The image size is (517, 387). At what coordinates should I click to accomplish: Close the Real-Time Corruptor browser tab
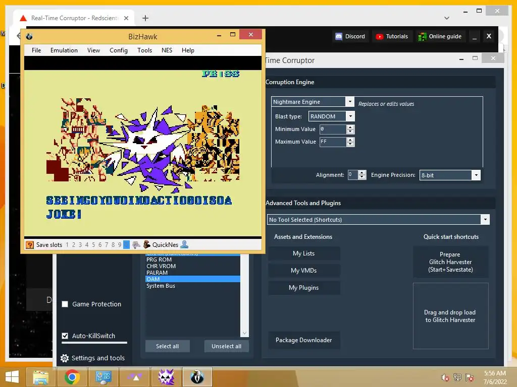126,18
